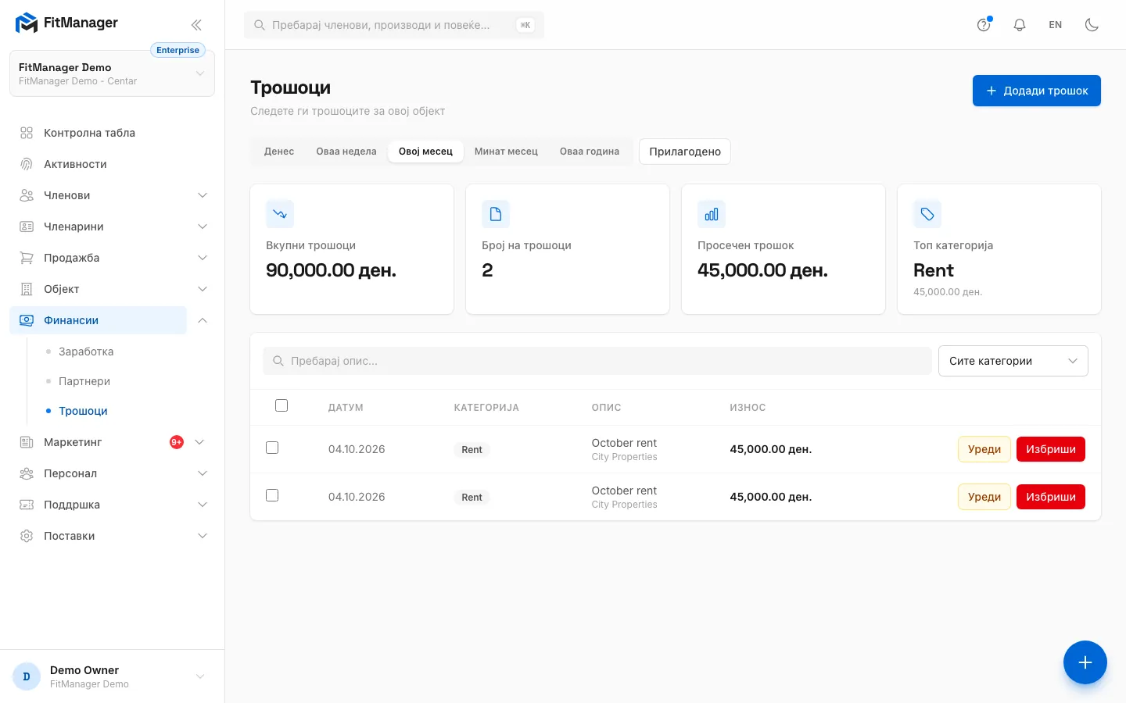Toggle dark mode moon icon
The width and height of the screenshot is (1126, 703).
(1092, 25)
